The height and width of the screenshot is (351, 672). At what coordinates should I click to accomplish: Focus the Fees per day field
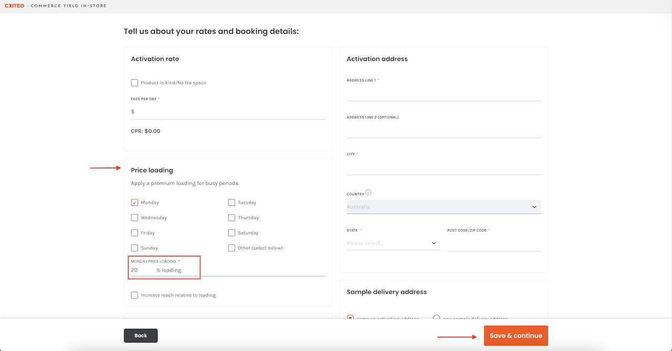(x=229, y=112)
